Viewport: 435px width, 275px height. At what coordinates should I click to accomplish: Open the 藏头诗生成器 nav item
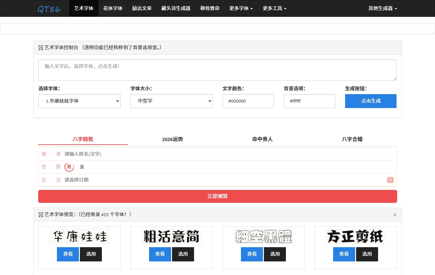[x=176, y=8]
